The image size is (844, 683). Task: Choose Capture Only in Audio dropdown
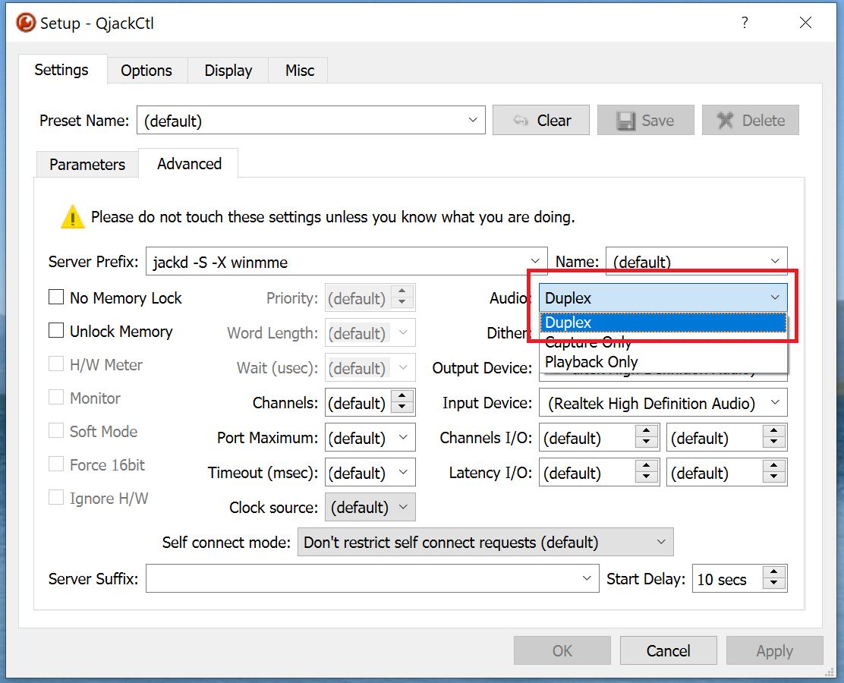click(x=588, y=342)
